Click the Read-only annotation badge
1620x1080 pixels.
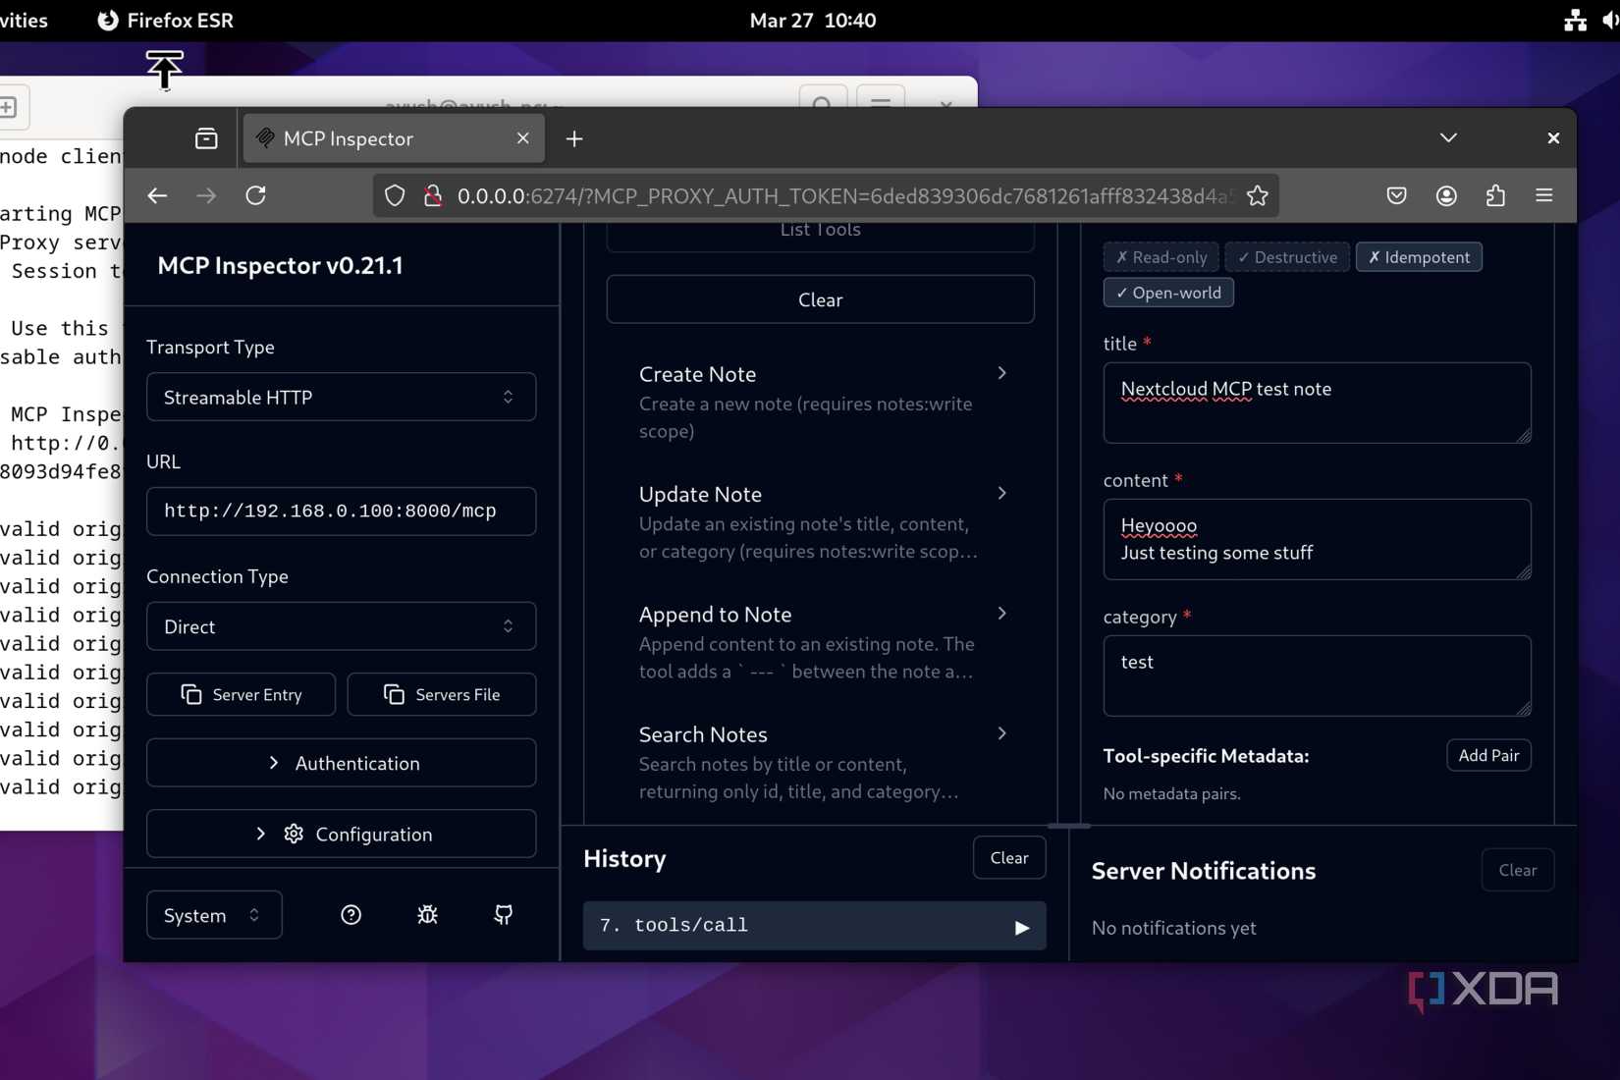point(1161,257)
